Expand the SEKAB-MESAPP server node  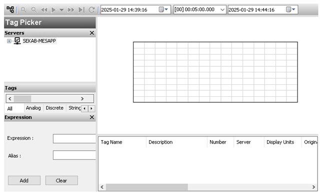pyautogui.click(x=9, y=41)
